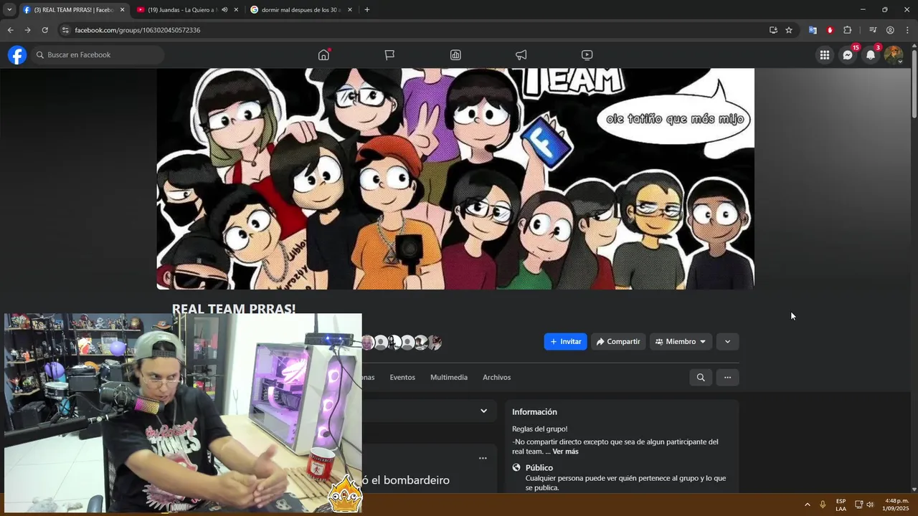Open the notifications bell
Screen dimensions: 918x516
pos(871,55)
